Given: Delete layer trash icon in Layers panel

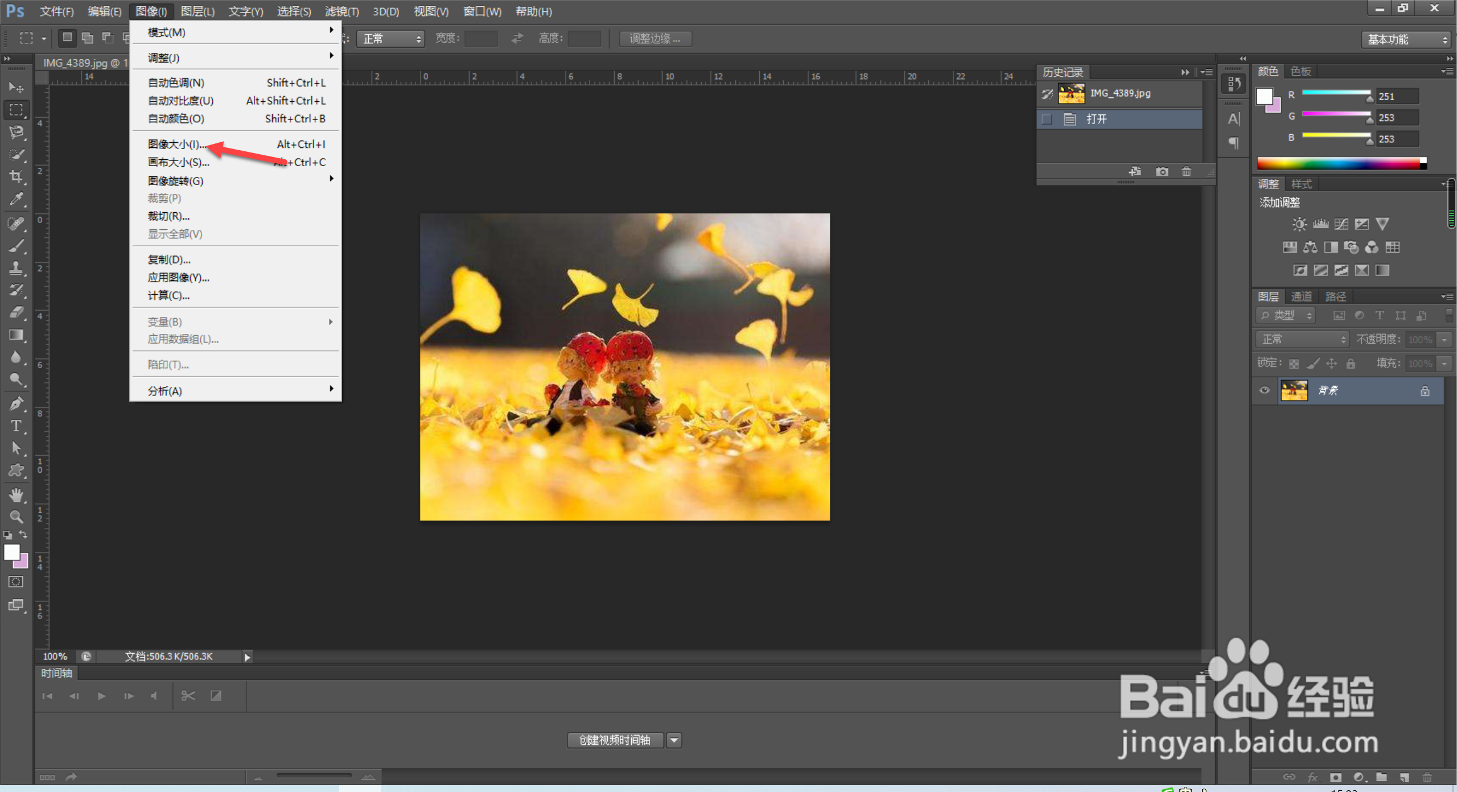Looking at the screenshot, I should coord(1427,777).
